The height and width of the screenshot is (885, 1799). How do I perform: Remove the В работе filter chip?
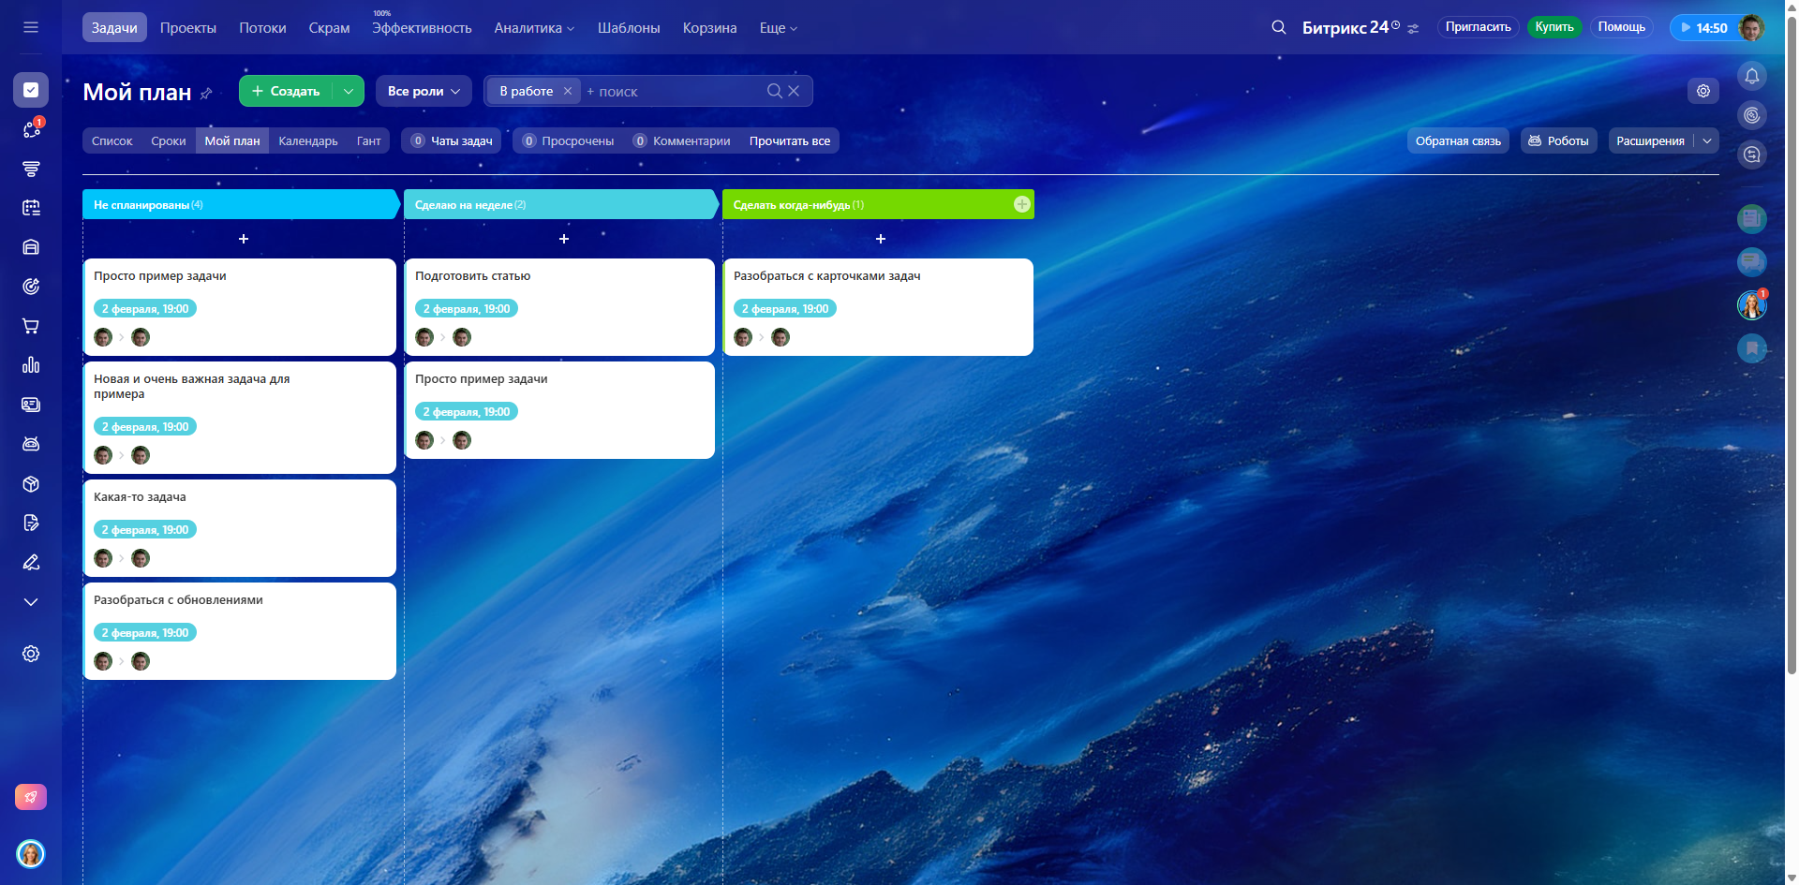tap(567, 91)
